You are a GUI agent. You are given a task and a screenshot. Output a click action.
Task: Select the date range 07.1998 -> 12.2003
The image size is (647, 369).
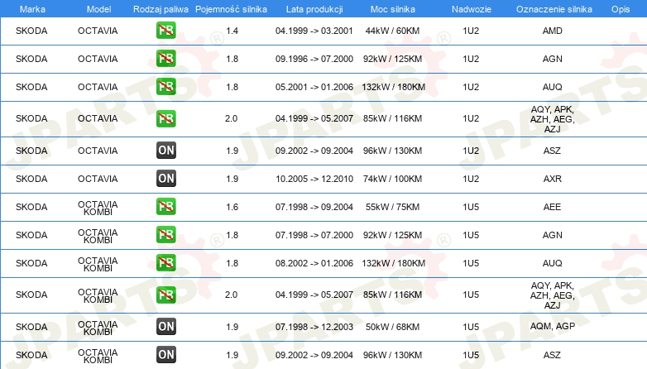click(314, 327)
